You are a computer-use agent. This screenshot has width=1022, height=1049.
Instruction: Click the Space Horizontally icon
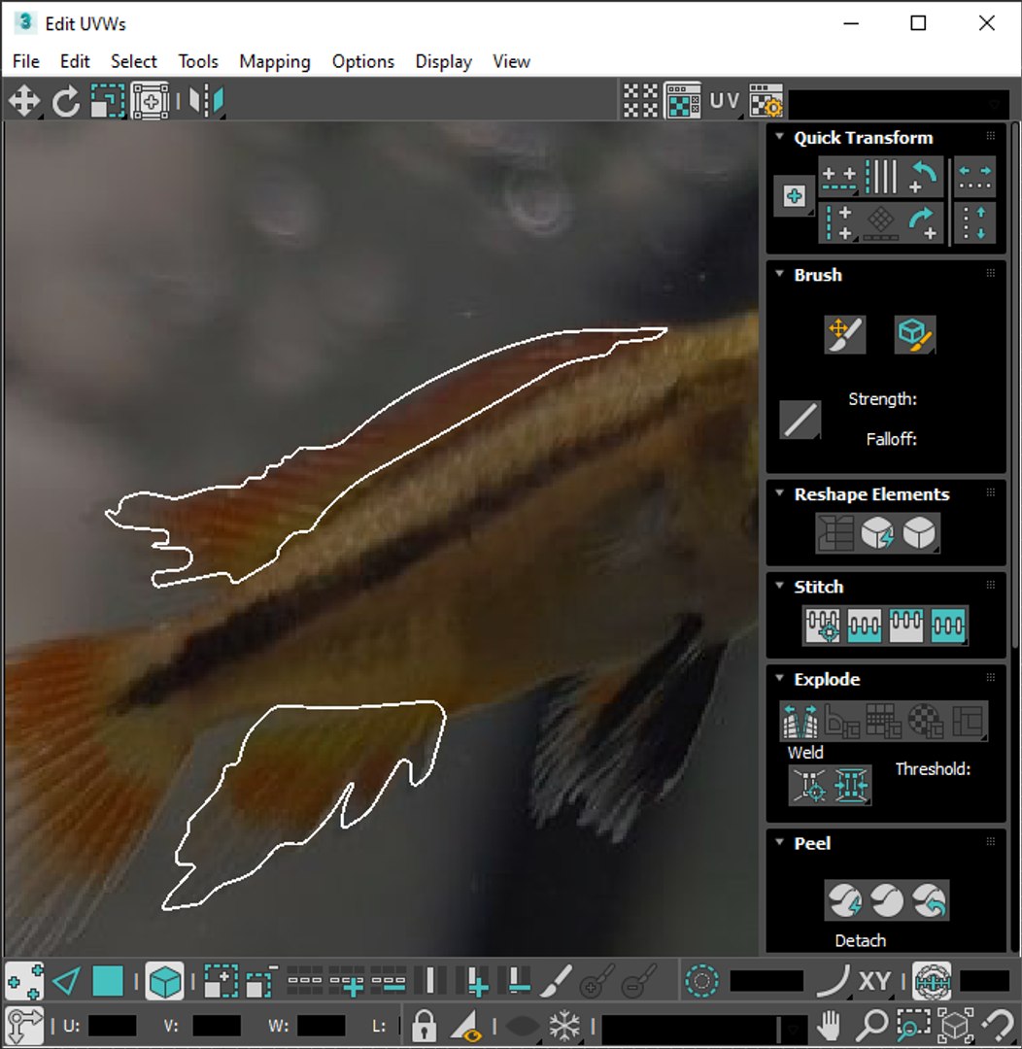click(974, 178)
